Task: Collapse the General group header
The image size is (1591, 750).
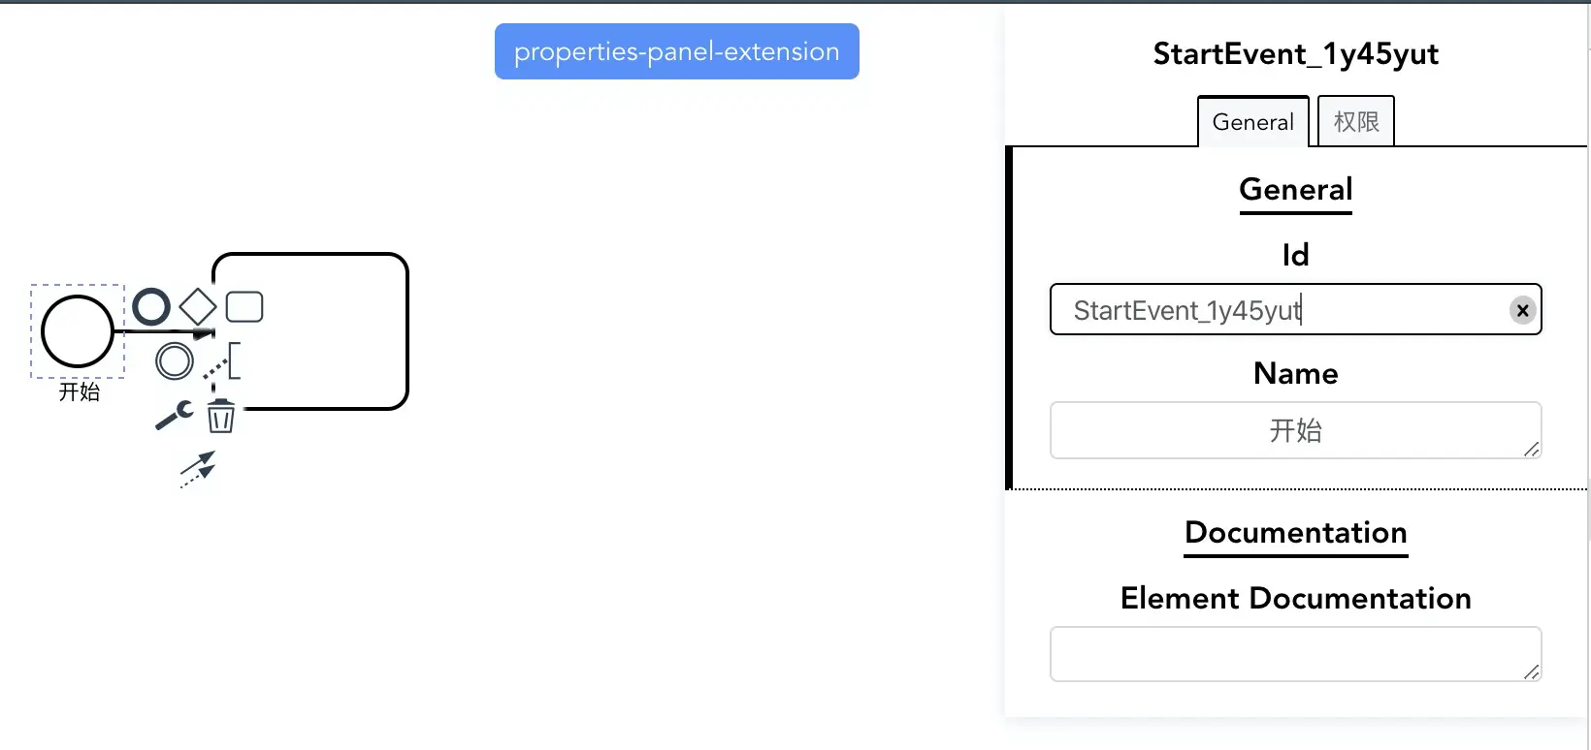Action: pos(1295,190)
